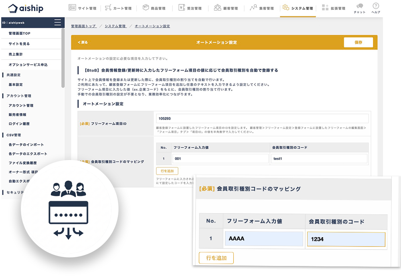Click the 集客管理 chart icon
Viewport: 401px width, 280px height.
pos(253,7)
